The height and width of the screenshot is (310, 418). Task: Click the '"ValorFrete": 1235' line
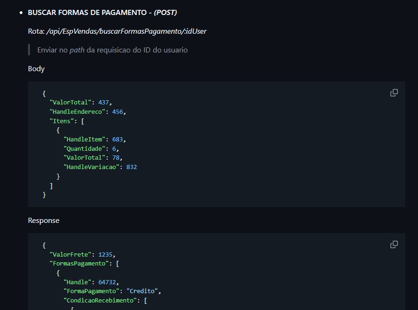(82, 255)
